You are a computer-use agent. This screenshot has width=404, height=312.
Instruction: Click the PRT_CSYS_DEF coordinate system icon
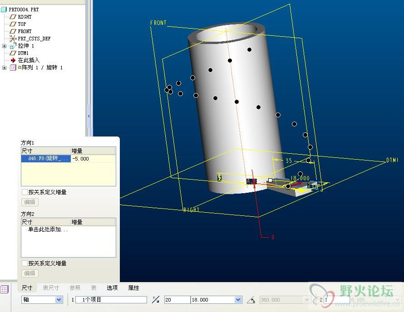click(13, 39)
